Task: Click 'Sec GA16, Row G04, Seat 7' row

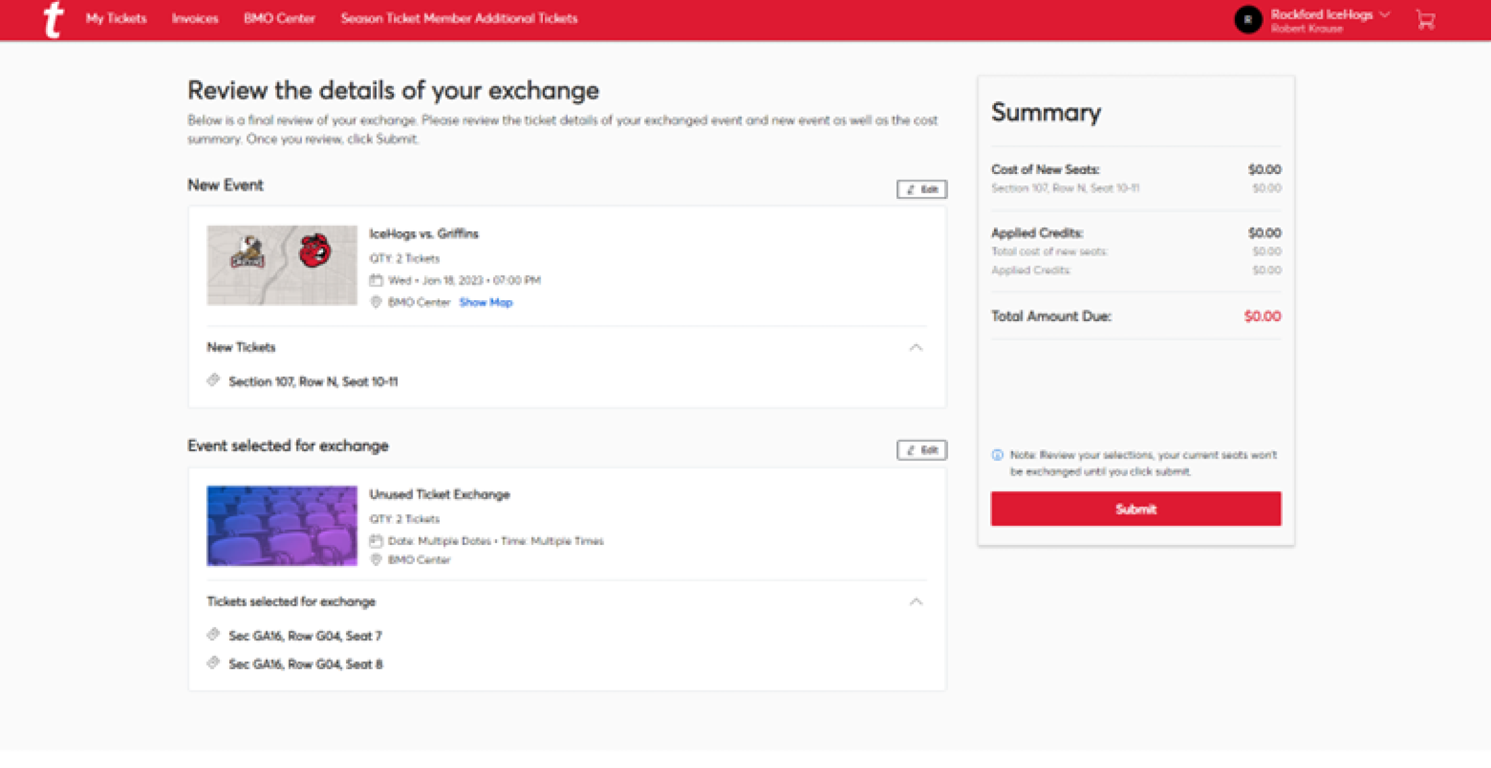Action: [305, 636]
